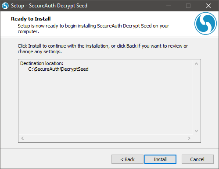
Task: Close the setup window with X
Action: pyautogui.click(x=208, y=6)
